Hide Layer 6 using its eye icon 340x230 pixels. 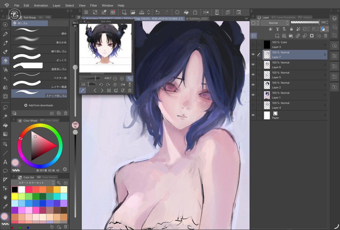(x=253, y=65)
